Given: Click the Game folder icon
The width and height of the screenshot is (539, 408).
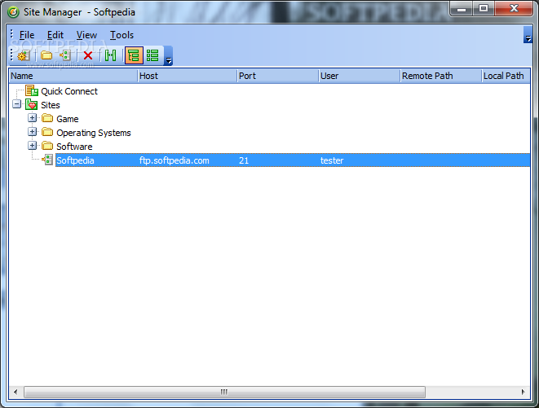Looking at the screenshot, I should point(47,118).
